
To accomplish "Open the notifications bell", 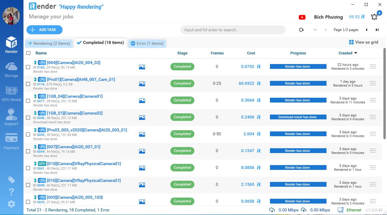I will (x=374, y=17).
